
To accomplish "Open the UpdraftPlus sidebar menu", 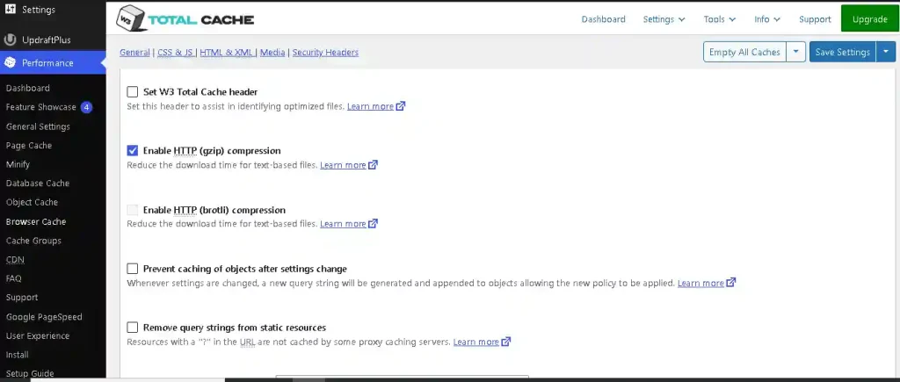I will (53, 40).
